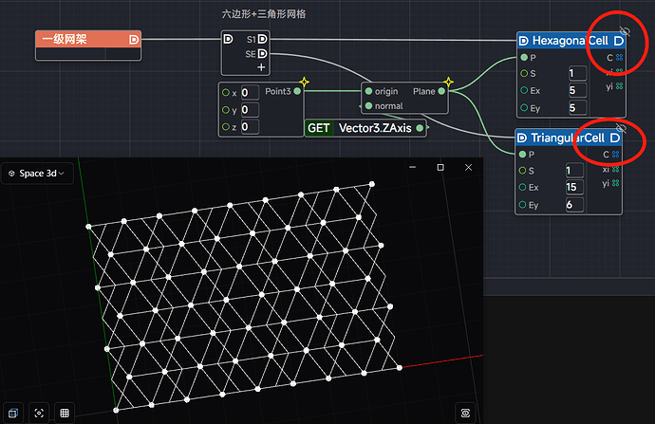Viewport: 655px width, 424px height.
Task: Click the zoom-to-fit focus icon
Action: tap(39, 413)
